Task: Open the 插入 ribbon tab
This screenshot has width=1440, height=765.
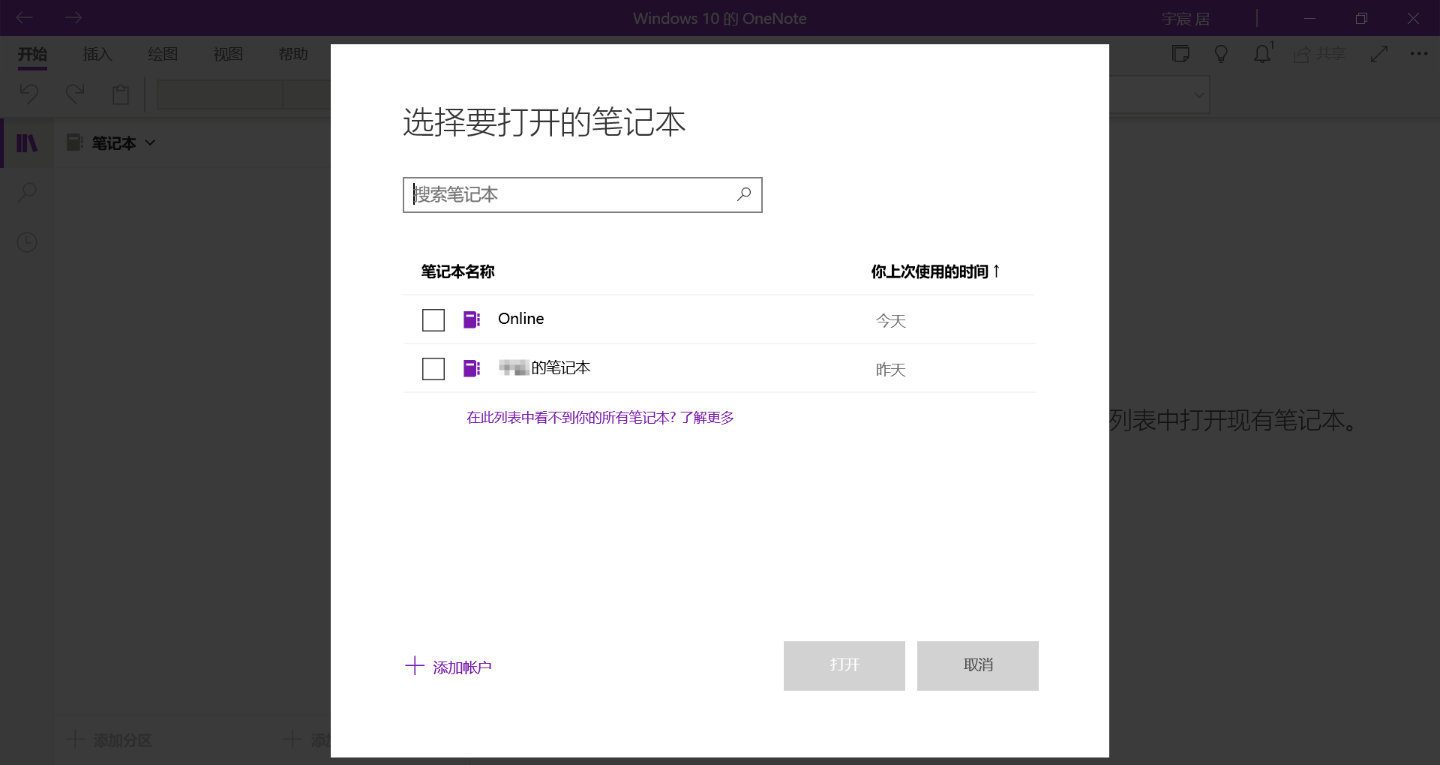Action: [97, 54]
